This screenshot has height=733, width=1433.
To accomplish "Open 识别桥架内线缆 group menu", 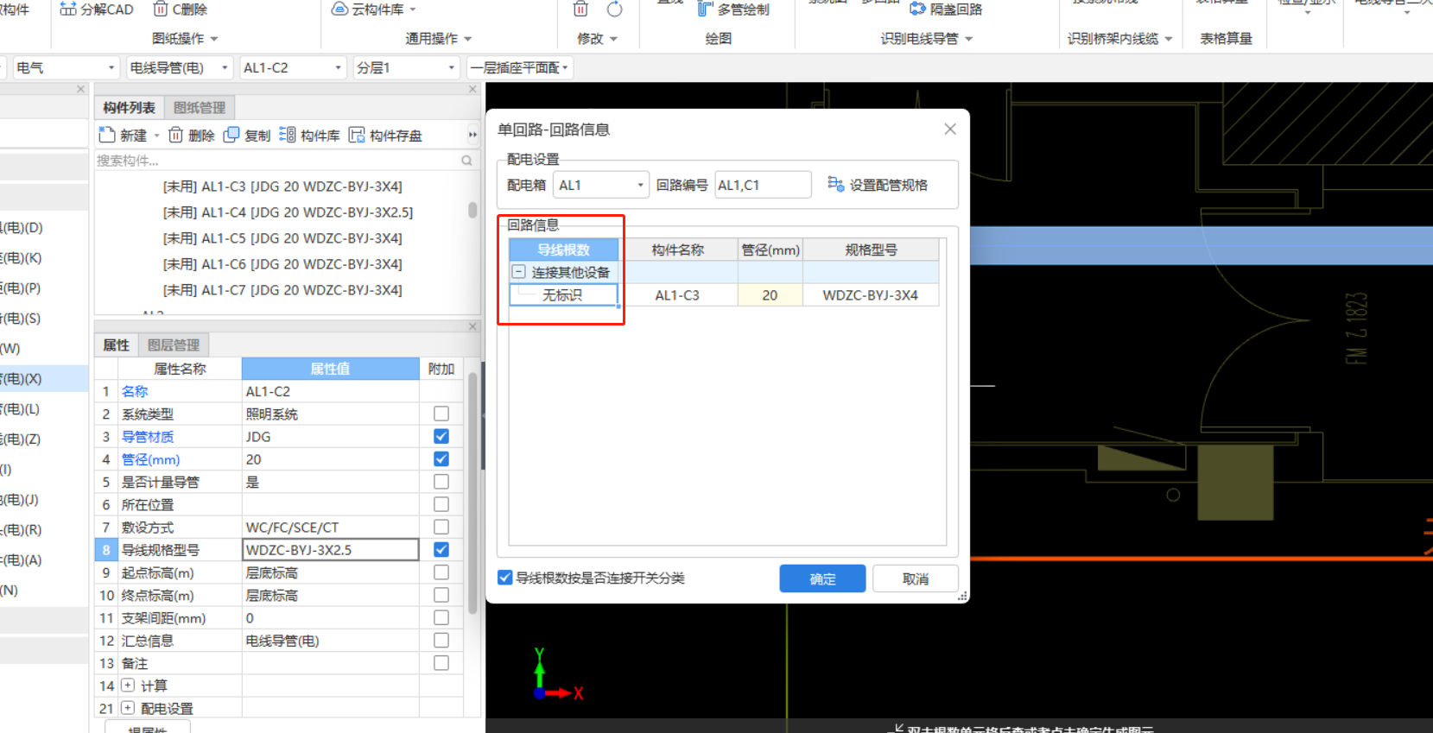I will point(1119,39).
